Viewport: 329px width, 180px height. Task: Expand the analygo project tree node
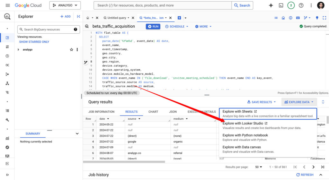19,50
